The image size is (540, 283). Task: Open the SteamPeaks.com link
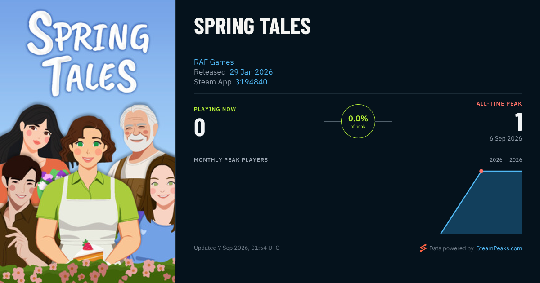pyautogui.click(x=499, y=248)
